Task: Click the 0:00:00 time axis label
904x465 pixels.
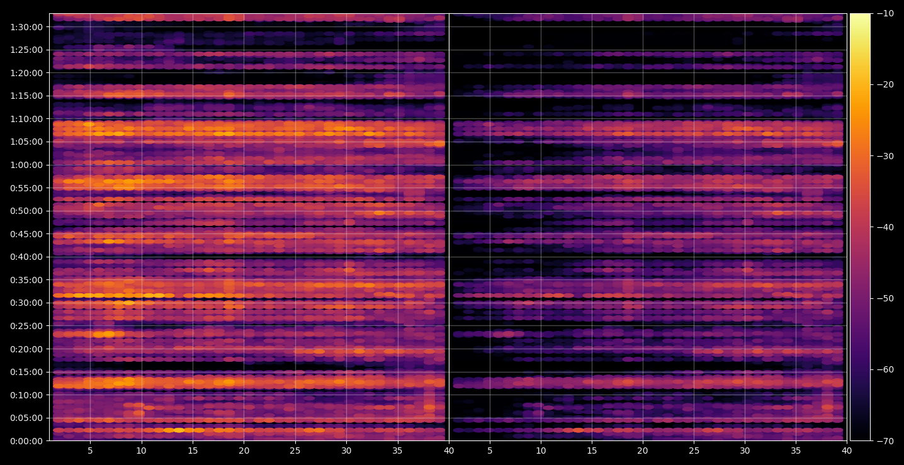Action: pos(26,441)
